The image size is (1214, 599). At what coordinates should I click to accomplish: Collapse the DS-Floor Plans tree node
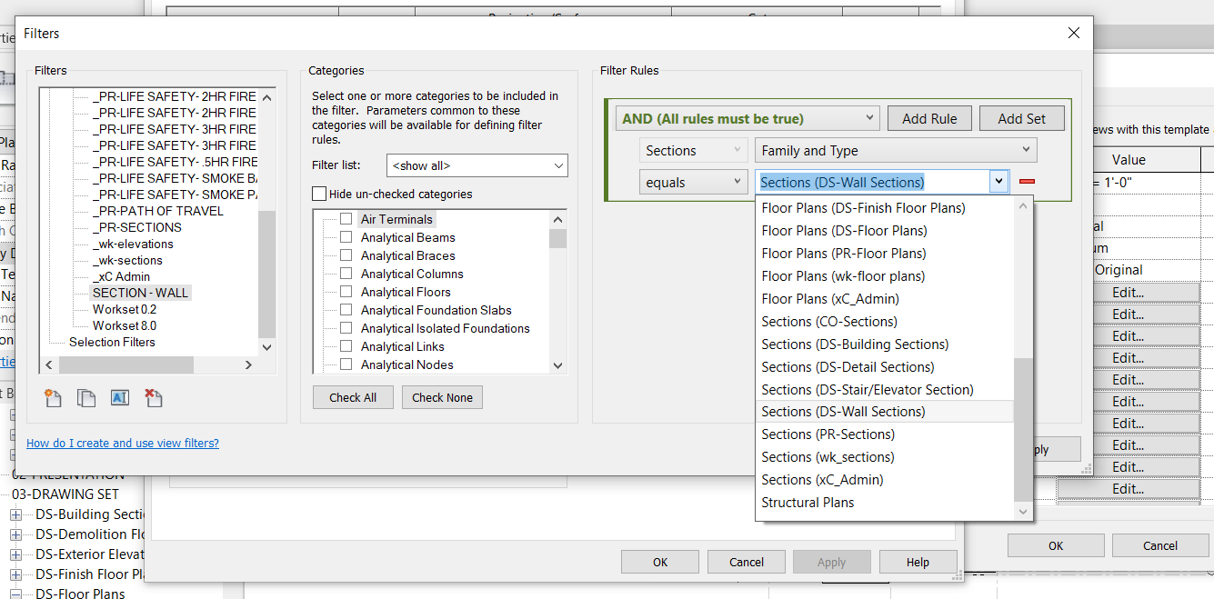coord(17,594)
